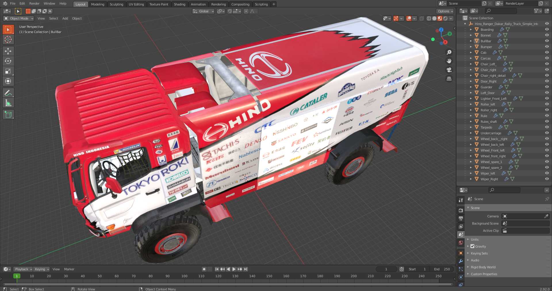The height and width of the screenshot is (291, 552).
Task: Open the View Layer properties tab
Action: pos(461,227)
